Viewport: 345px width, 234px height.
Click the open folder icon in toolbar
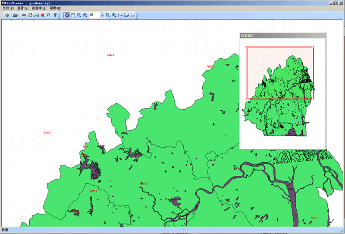click(x=15, y=15)
